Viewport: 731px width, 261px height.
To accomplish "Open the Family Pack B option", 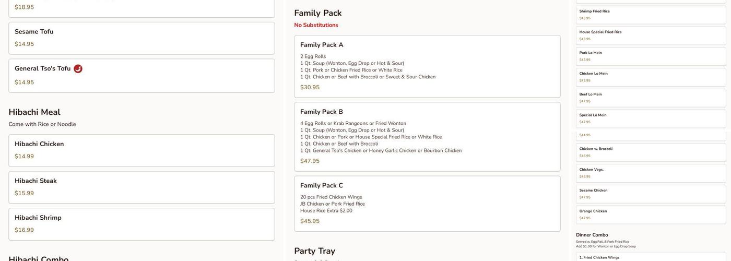I will (427, 136).
